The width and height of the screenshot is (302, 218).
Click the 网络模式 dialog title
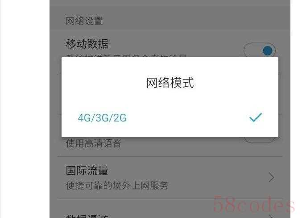click(170, 83)
